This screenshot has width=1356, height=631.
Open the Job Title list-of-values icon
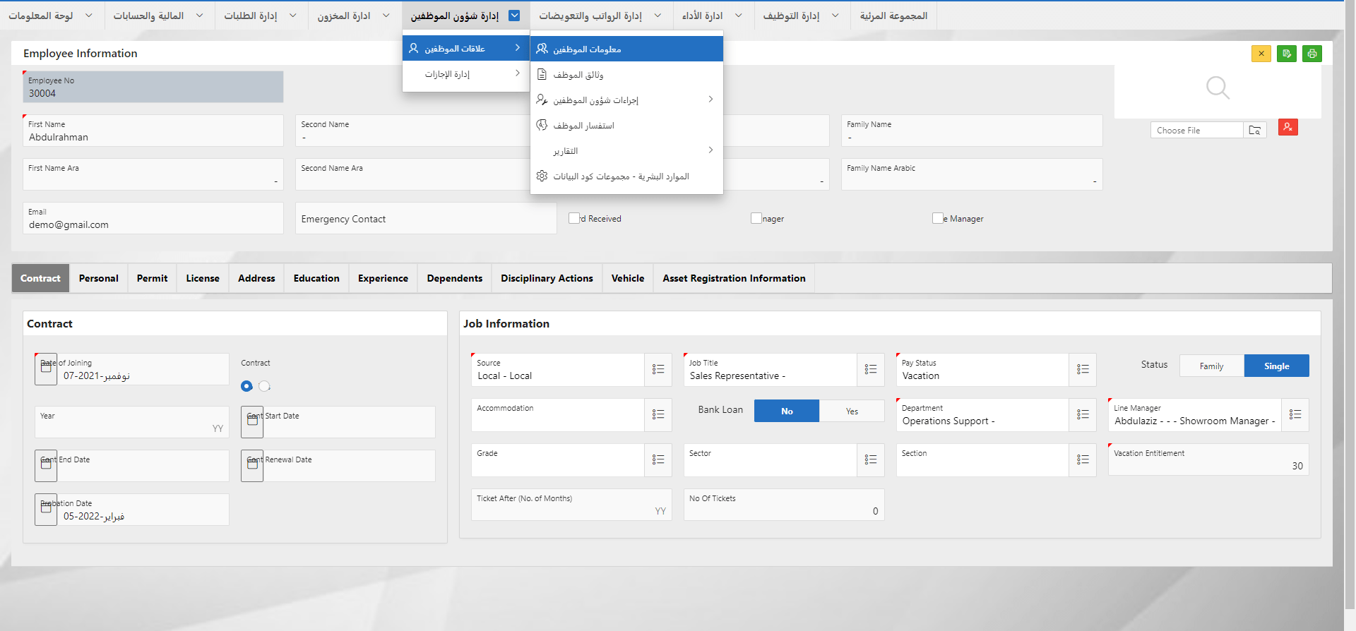point(870,369)
